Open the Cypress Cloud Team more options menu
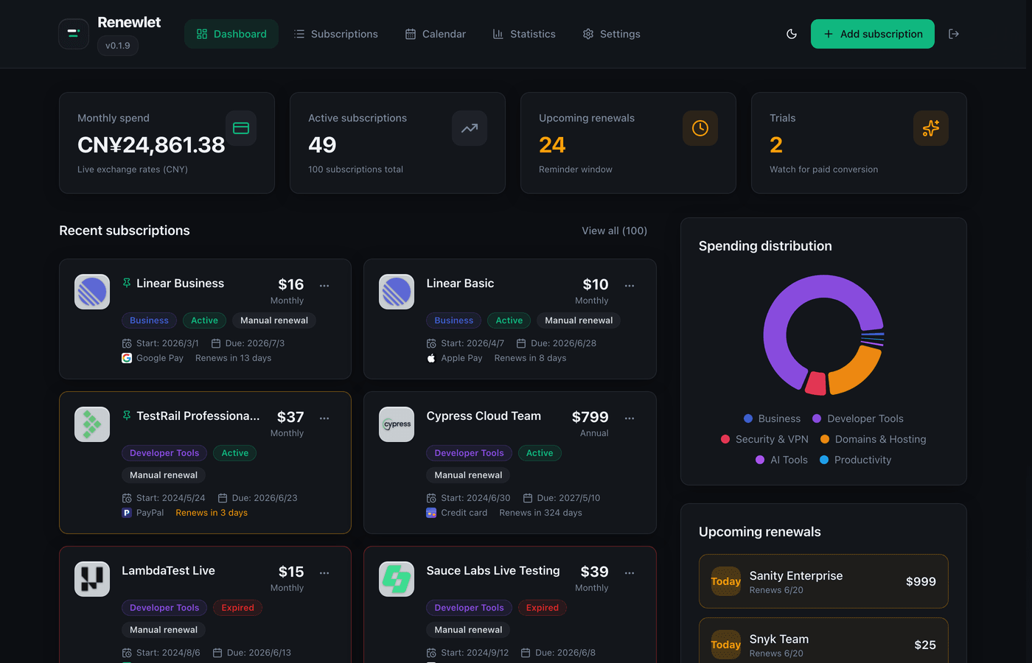The height and width of the screenshot is (663, 1032). pyautogui.click(x=630, y=418)
